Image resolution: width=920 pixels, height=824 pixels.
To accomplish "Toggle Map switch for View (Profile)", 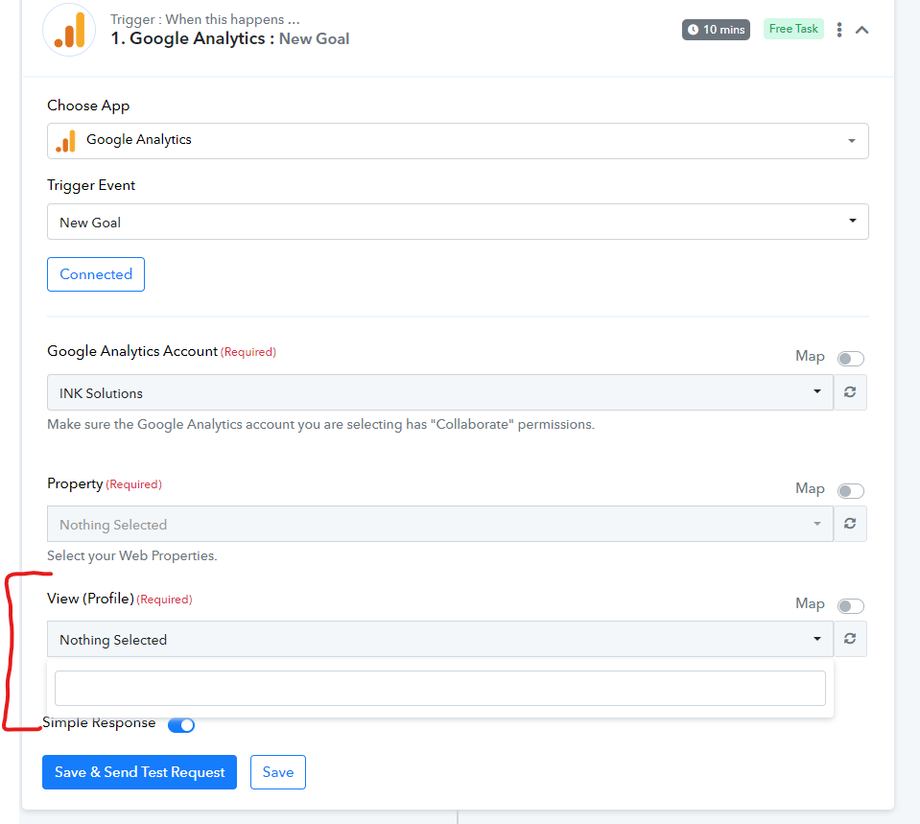I will [x=850, y=605].
